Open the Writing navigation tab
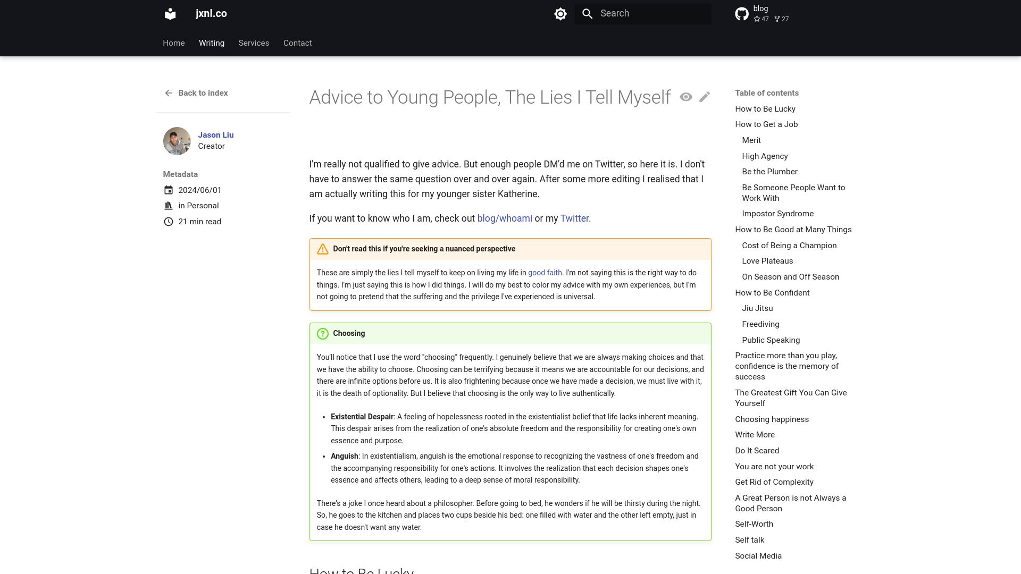 212,43
